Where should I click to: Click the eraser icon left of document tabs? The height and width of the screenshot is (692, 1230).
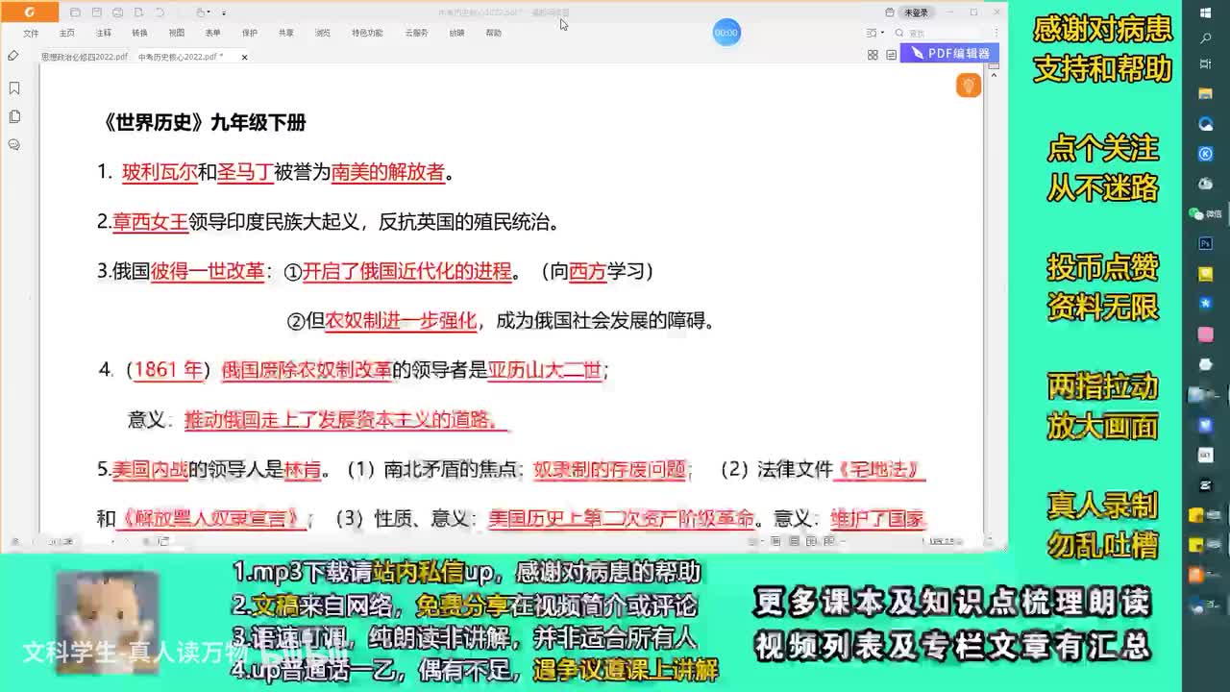pyautogui.click(x=13, y=56)
